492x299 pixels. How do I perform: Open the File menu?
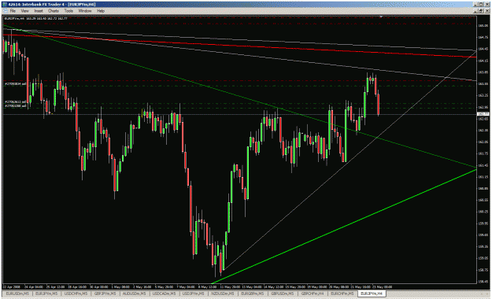[x=13, y=11]
